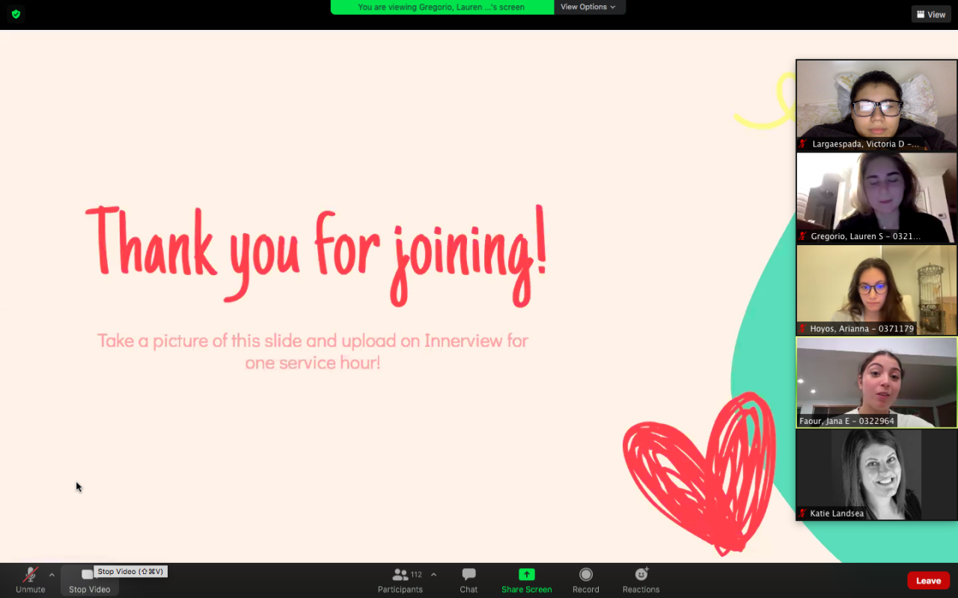Screen dimensions: 958x598
Task: Open the Chat panel
Action: pyautogui.click(x=469, y=580)
